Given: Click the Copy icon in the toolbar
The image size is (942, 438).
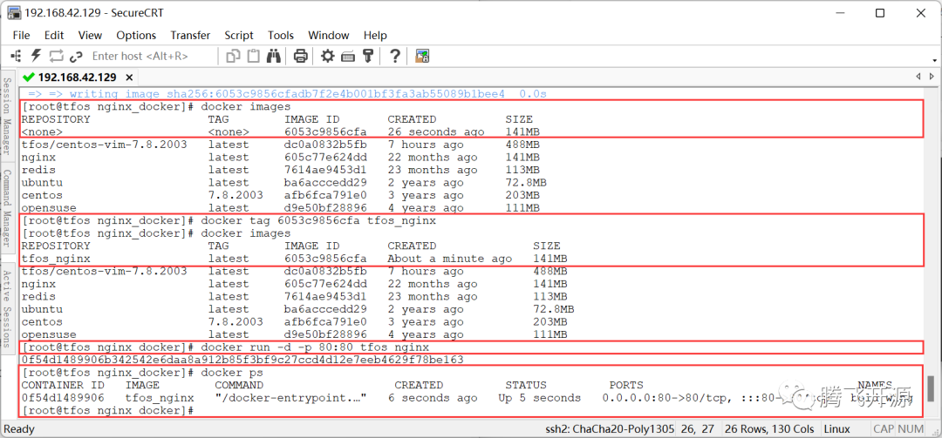Looking at the screenshot, I should 233,56.
